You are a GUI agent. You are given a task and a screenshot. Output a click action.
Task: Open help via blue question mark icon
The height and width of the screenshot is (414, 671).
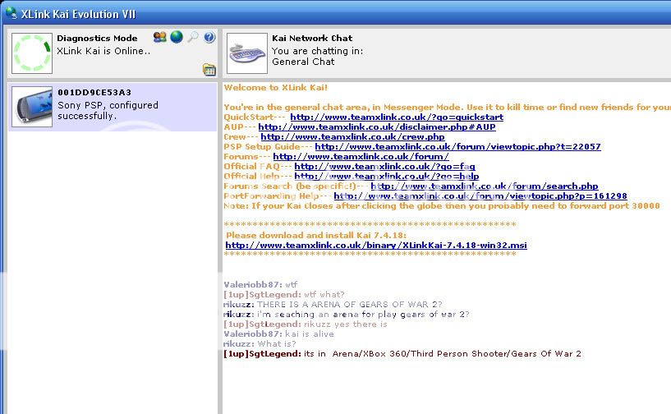coord(209,37)
